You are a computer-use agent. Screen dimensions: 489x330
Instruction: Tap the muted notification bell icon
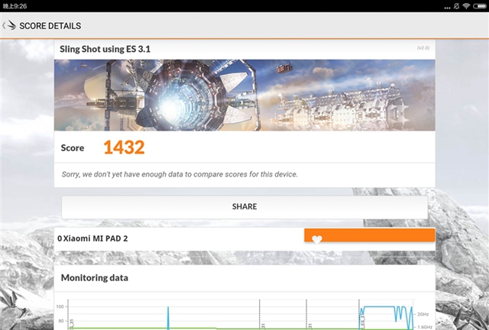pyautogui.click(x=457, y=6)
